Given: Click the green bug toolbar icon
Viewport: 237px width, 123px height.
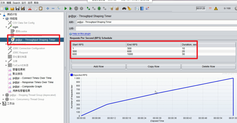Looking at the screenshot, I should 99,8.
